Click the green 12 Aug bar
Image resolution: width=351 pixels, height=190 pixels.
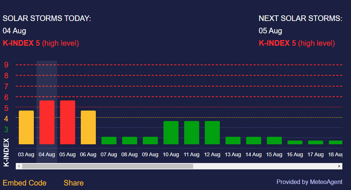pyautogui.click(x=212, y=133)
